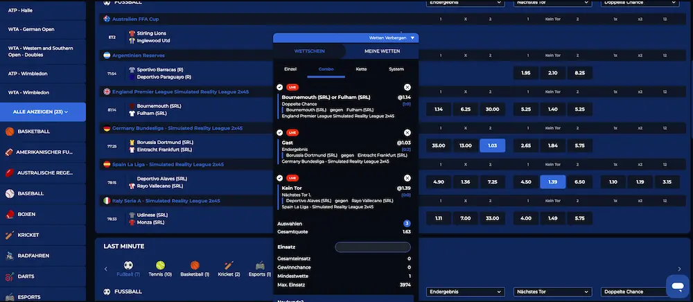Open Spain La Liga Simulated Reality League

(168, 164)
